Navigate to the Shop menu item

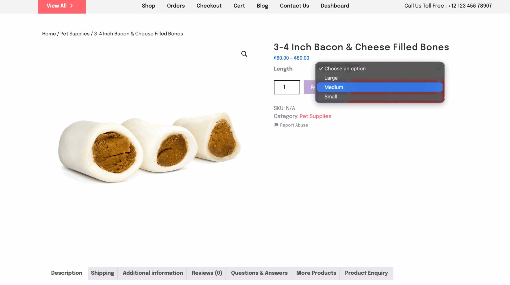click(148, 6)
